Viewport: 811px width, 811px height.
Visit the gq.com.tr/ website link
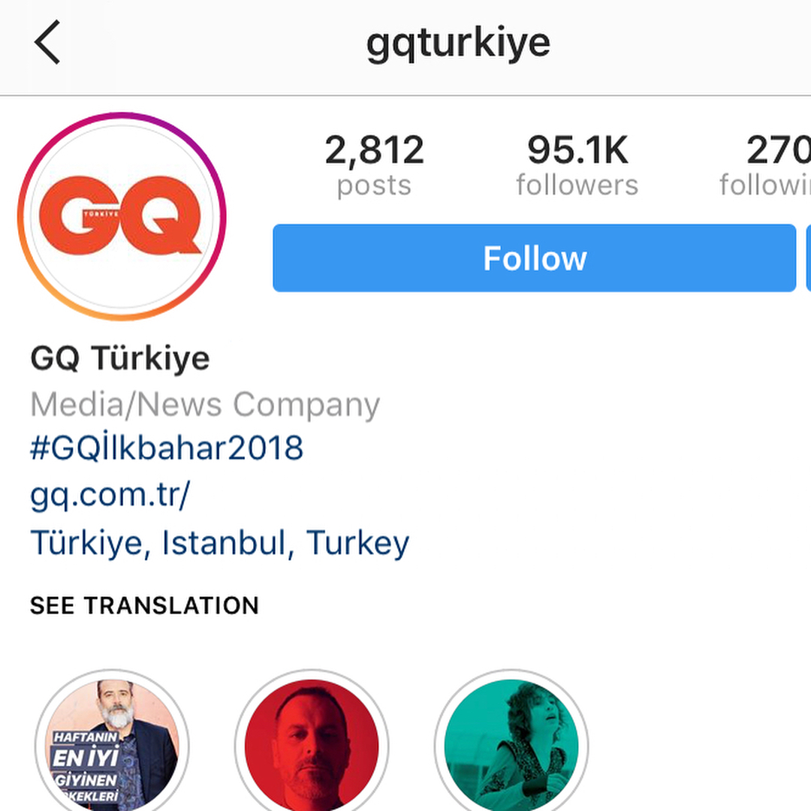click(110, 496)
